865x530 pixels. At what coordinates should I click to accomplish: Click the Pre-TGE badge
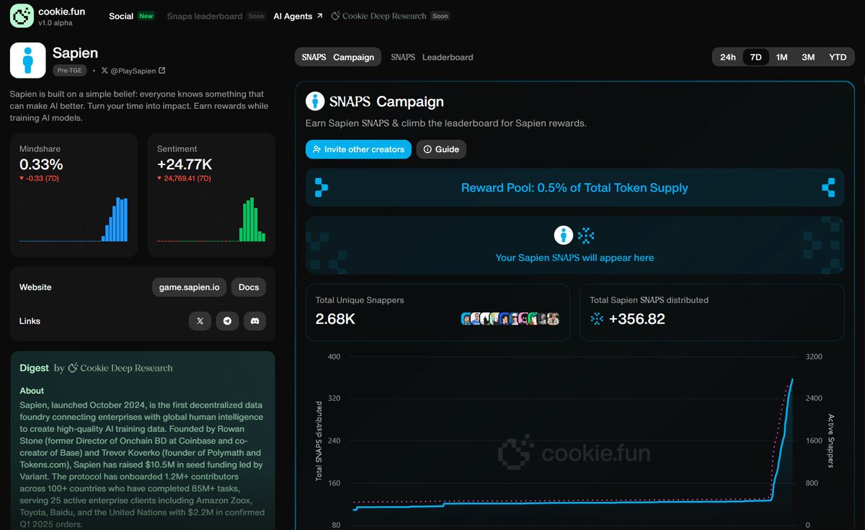[69, 71]
